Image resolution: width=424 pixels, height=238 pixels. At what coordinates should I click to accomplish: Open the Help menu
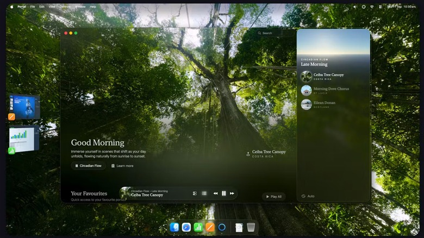click(x=93, y=7)
